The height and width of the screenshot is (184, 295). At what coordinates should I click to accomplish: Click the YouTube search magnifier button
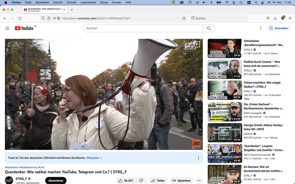(209, 28)
